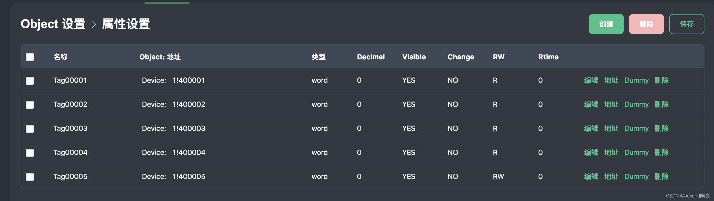
Task: Click 删除 link in Tag00003 row
Action: click(x=662, y=128)
